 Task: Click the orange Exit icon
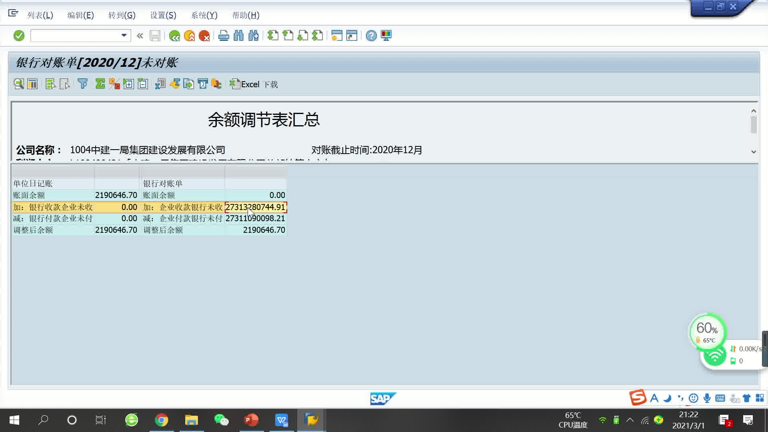[190, 36]
